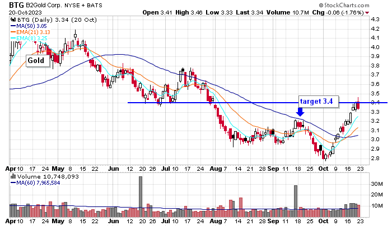The width and height of the screenshot is (392, 226).
Task: Click the Volume 10.7M header value
Action: click(287, 12)
